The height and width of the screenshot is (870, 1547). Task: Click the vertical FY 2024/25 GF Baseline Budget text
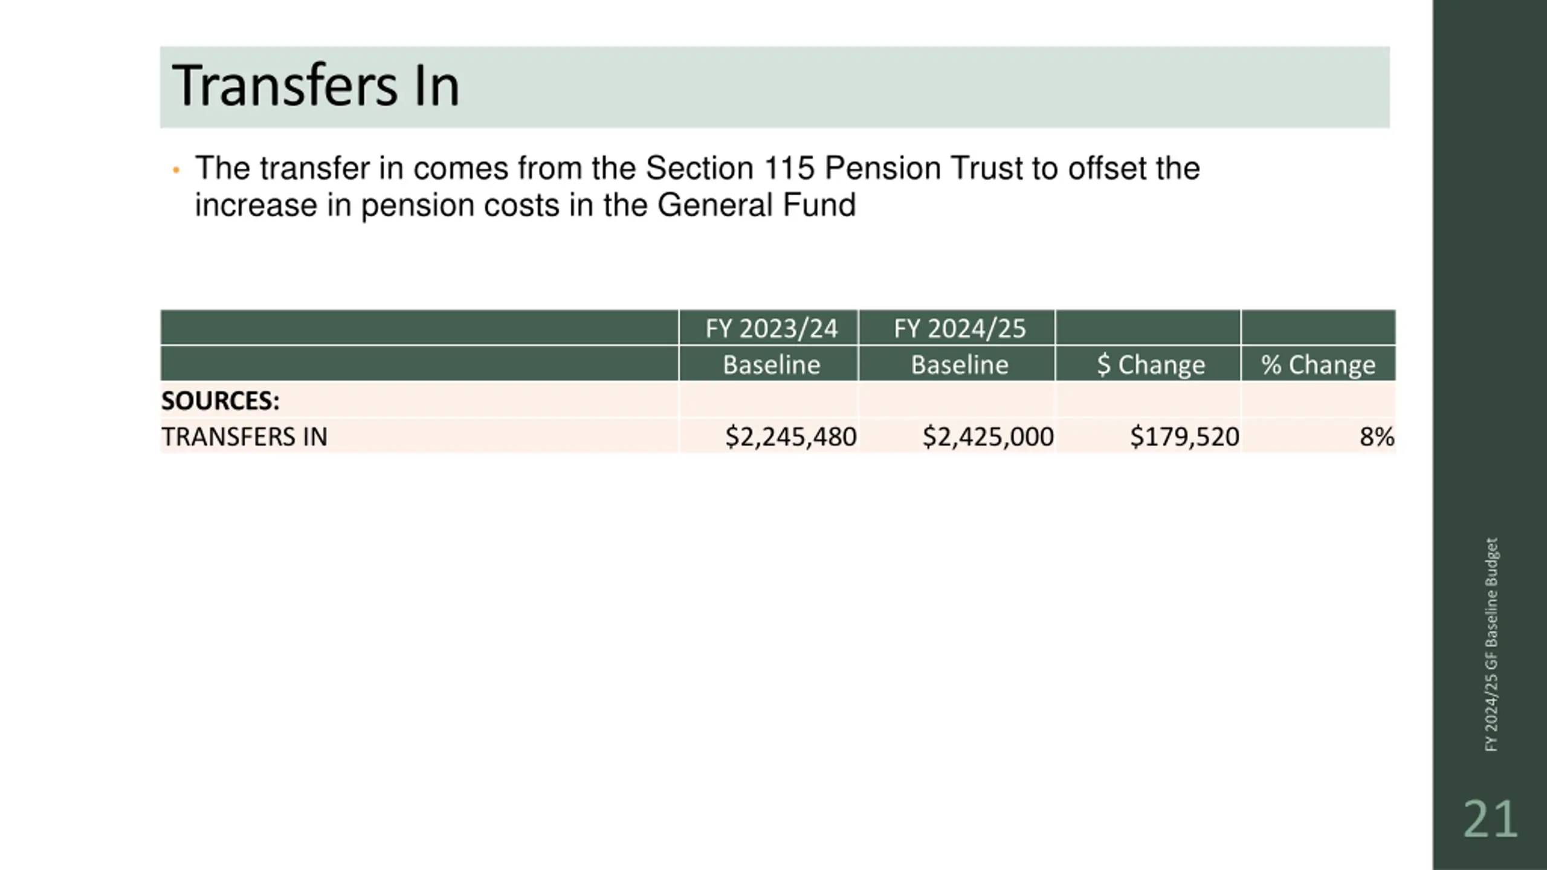click(x=1491, y=645)
